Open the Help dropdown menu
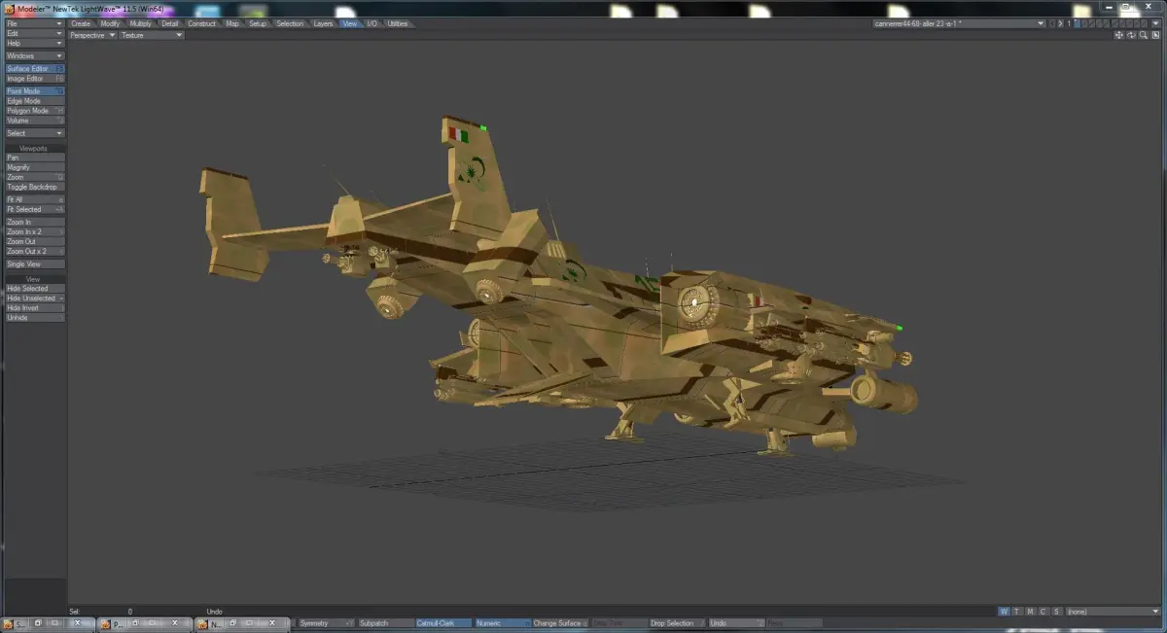The width and height of the screenshot is (1167, 633). point(35,43)
